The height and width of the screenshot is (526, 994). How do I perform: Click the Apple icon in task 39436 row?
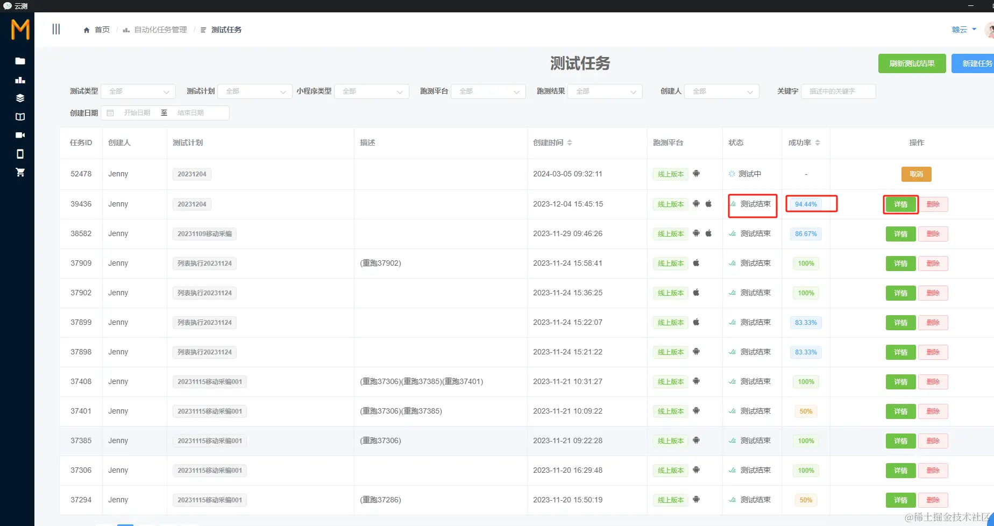(x=708, y=203)
